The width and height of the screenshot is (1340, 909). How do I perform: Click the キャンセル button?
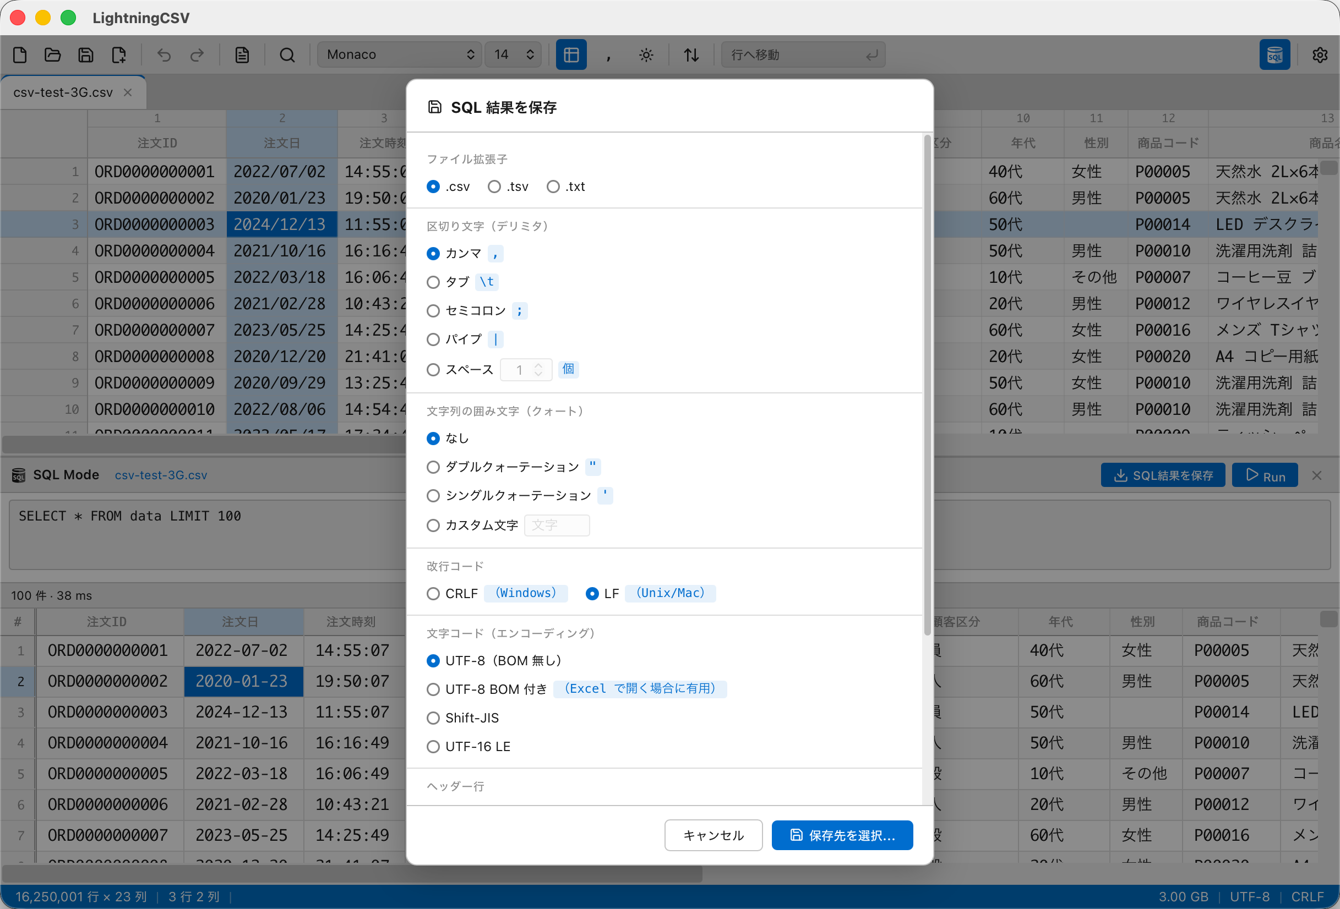click(713, 835)
